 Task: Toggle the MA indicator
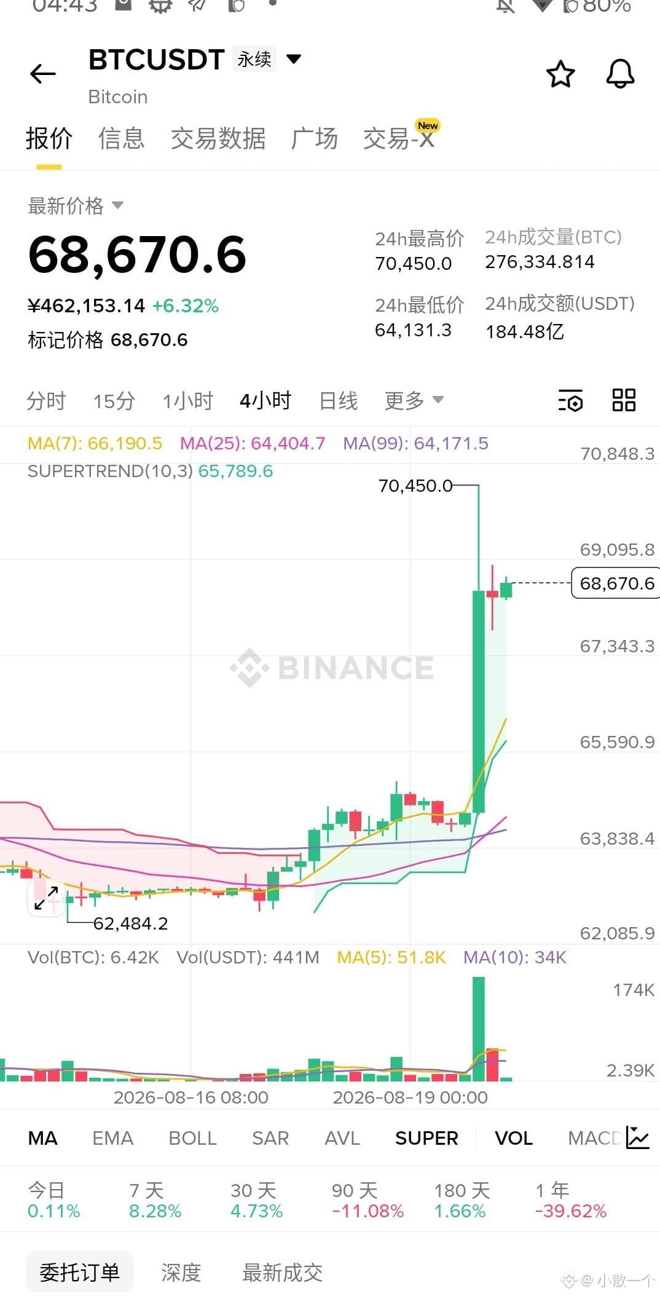43,1138
